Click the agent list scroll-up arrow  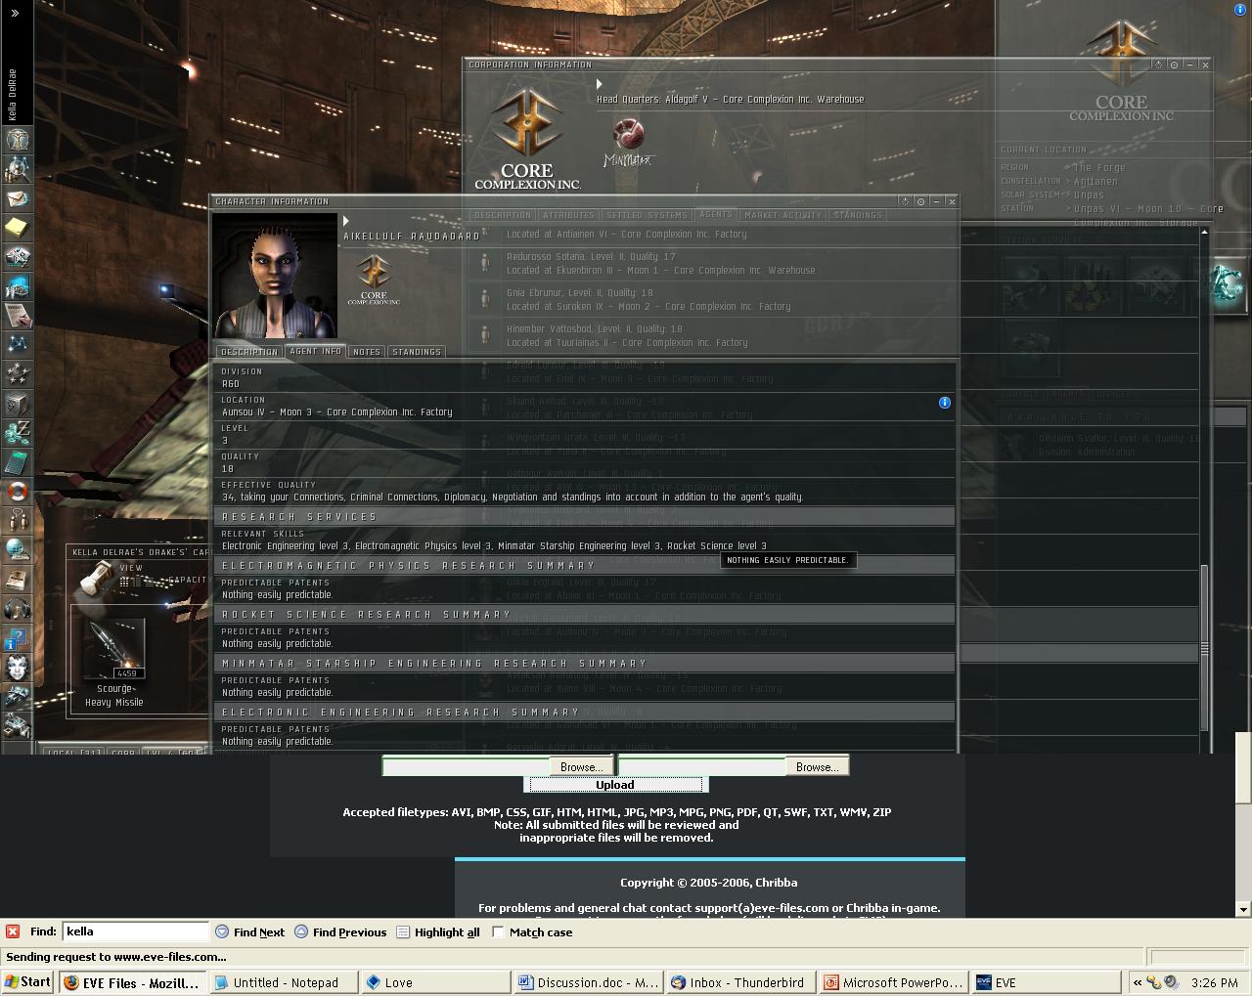[1204, 232]
